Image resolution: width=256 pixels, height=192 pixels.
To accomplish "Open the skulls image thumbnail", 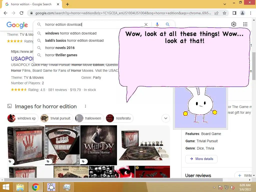I will 101,172.
